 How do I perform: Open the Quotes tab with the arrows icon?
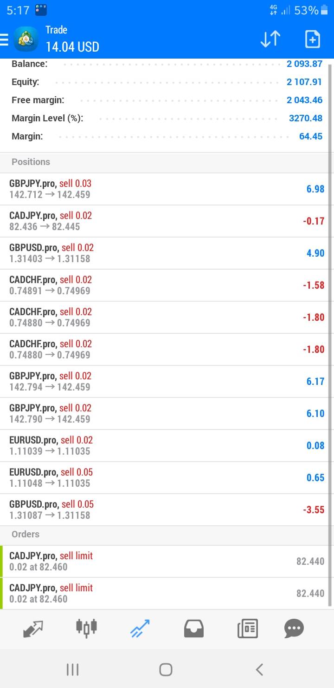[33, 629]
